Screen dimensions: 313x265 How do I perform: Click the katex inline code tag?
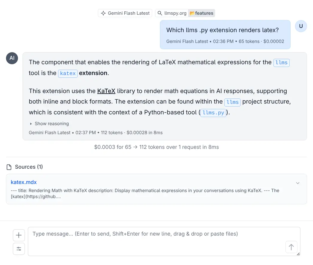tap(68, 73)
